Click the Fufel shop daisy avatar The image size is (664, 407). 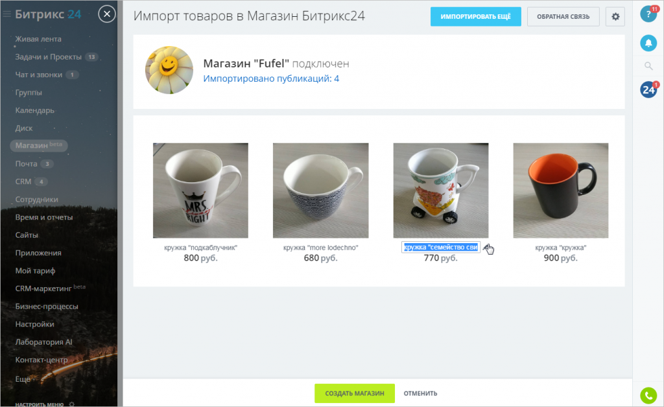click(169, 70)
